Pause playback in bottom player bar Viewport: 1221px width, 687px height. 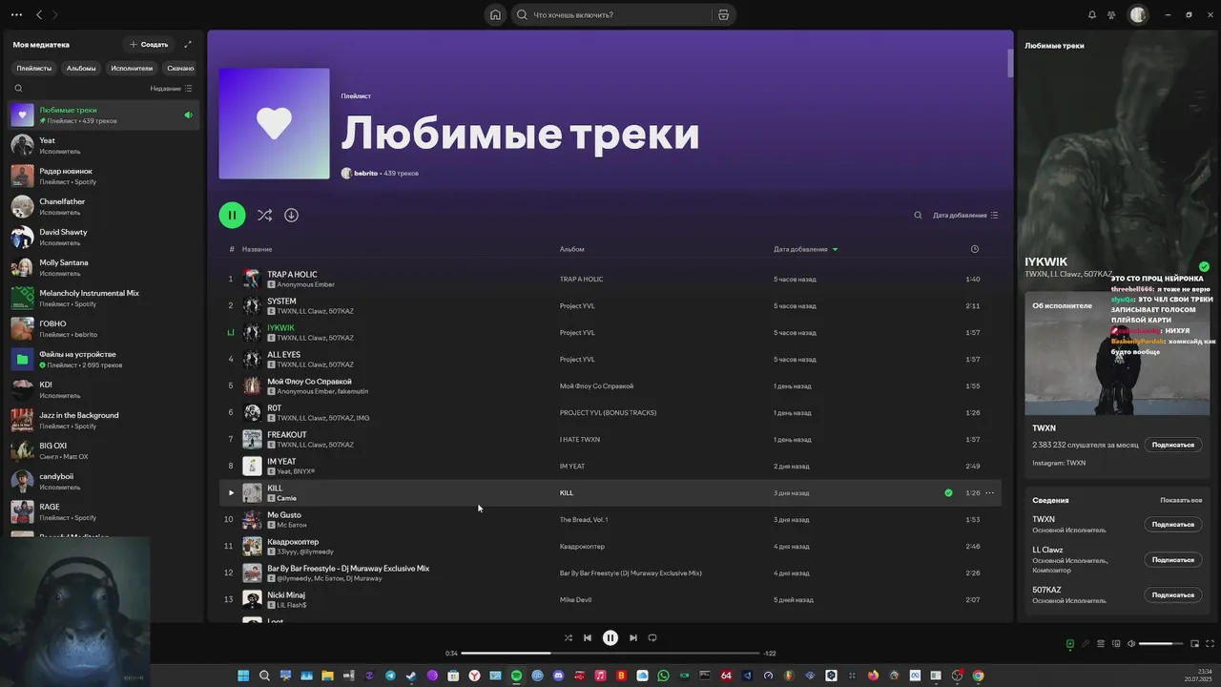610,637
